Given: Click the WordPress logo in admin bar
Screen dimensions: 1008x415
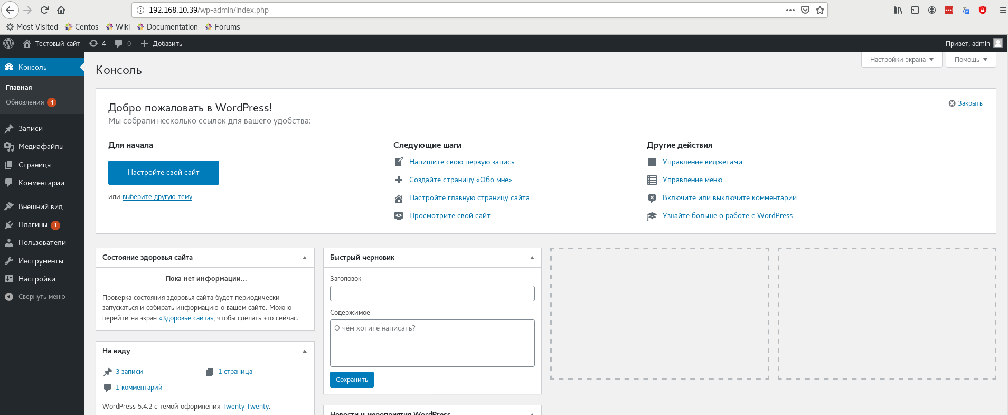Looking at the screenshot, I should (8, 43).
